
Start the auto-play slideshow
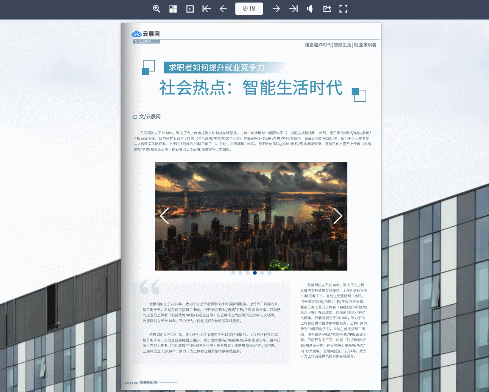coord(190,9)
